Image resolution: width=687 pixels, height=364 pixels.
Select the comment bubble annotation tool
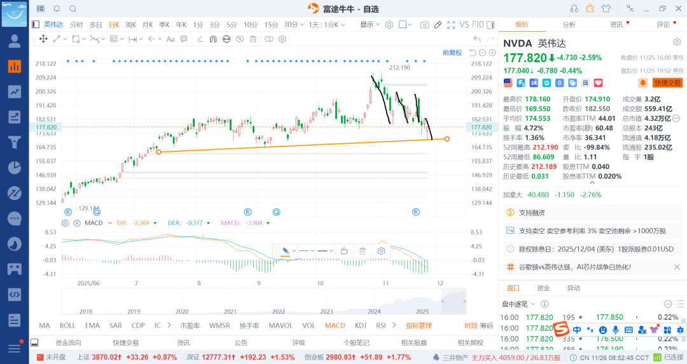[184, 39]
